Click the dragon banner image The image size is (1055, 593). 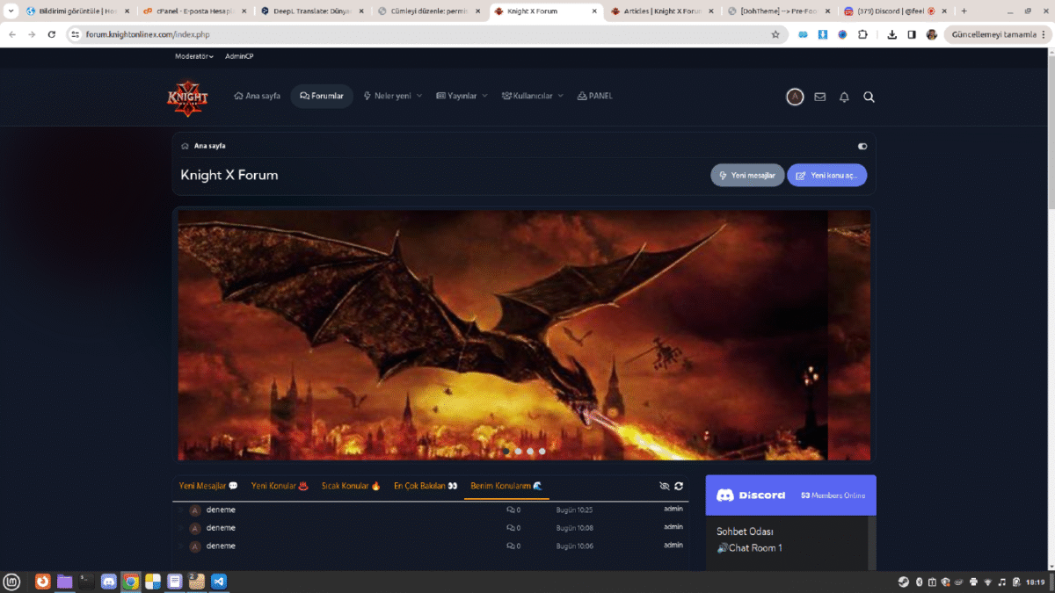(x=524, y=335)
